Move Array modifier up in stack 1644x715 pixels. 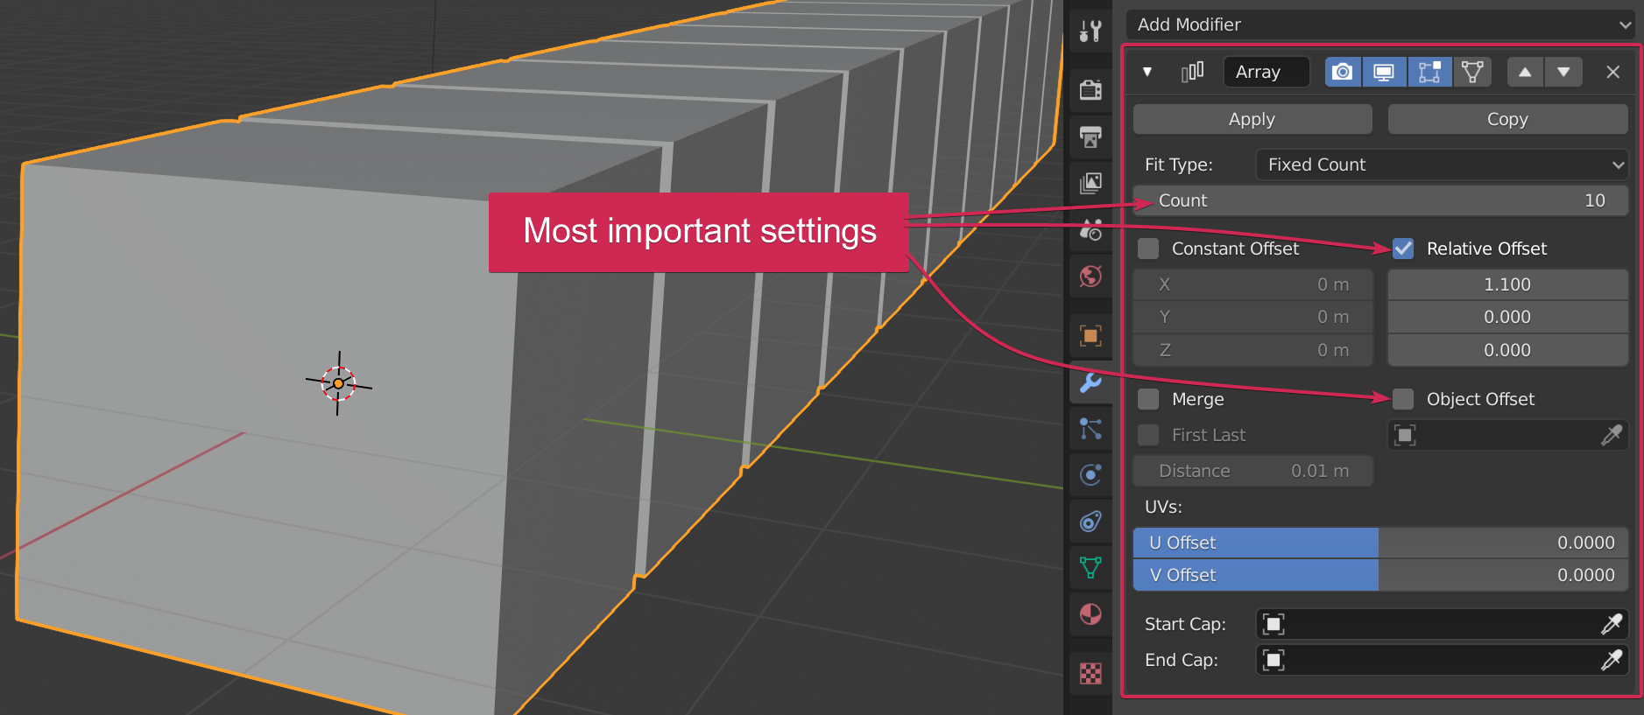[1525, 72]
